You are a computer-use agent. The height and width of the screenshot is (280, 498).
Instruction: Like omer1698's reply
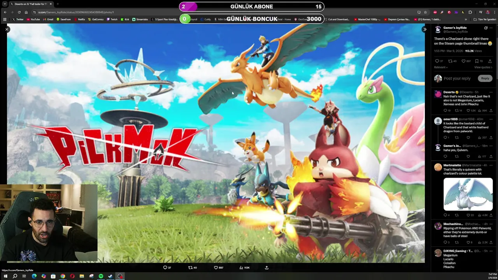pyautogui.click(x=468, y=137)
